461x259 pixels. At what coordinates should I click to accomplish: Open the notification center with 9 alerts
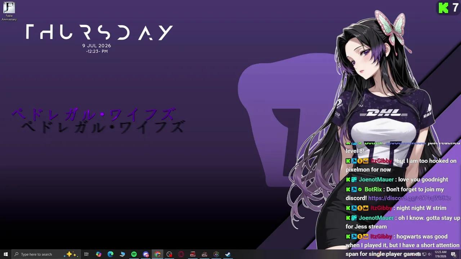coord(453,254)
